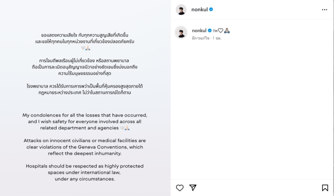Click the praying hands emoji in the caption
334x196 pixels.
[227, 30]
